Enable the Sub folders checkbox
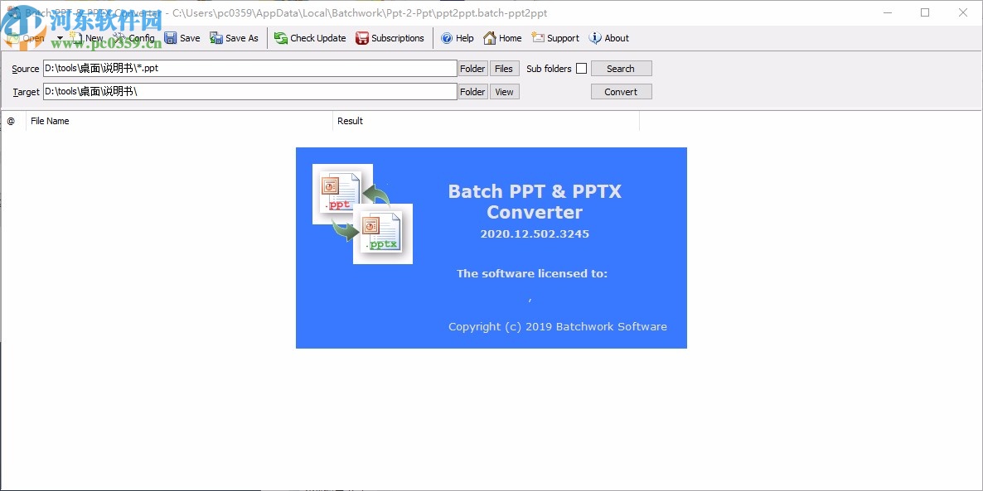This screenshot has height=491, width=983. (582, 68)
